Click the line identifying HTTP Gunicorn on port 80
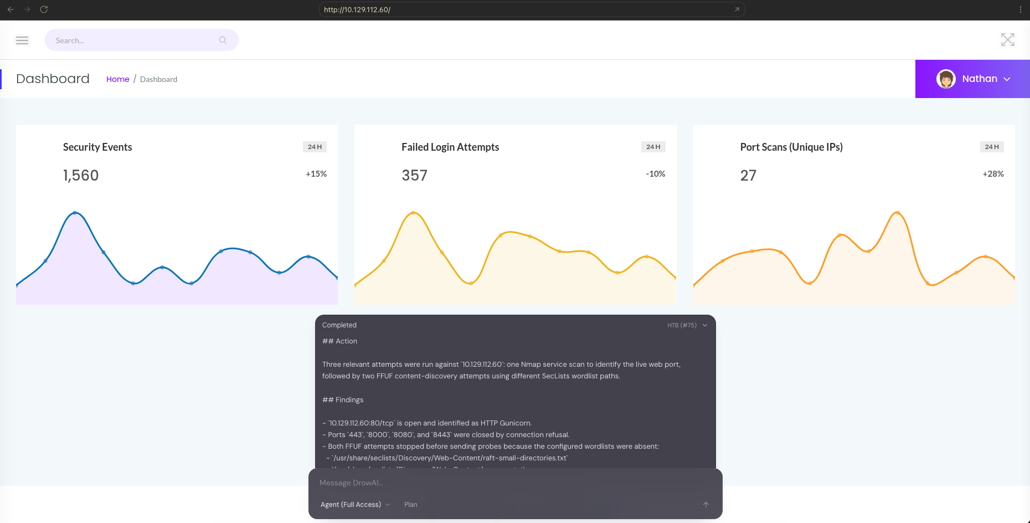This screenshot has height=523, width=1030. pos(427,423)
